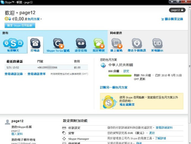Image resolution: width=191 pixels, height=144 pixels.
Task: Click the 付款設定 row label
Action: (74, 128)
